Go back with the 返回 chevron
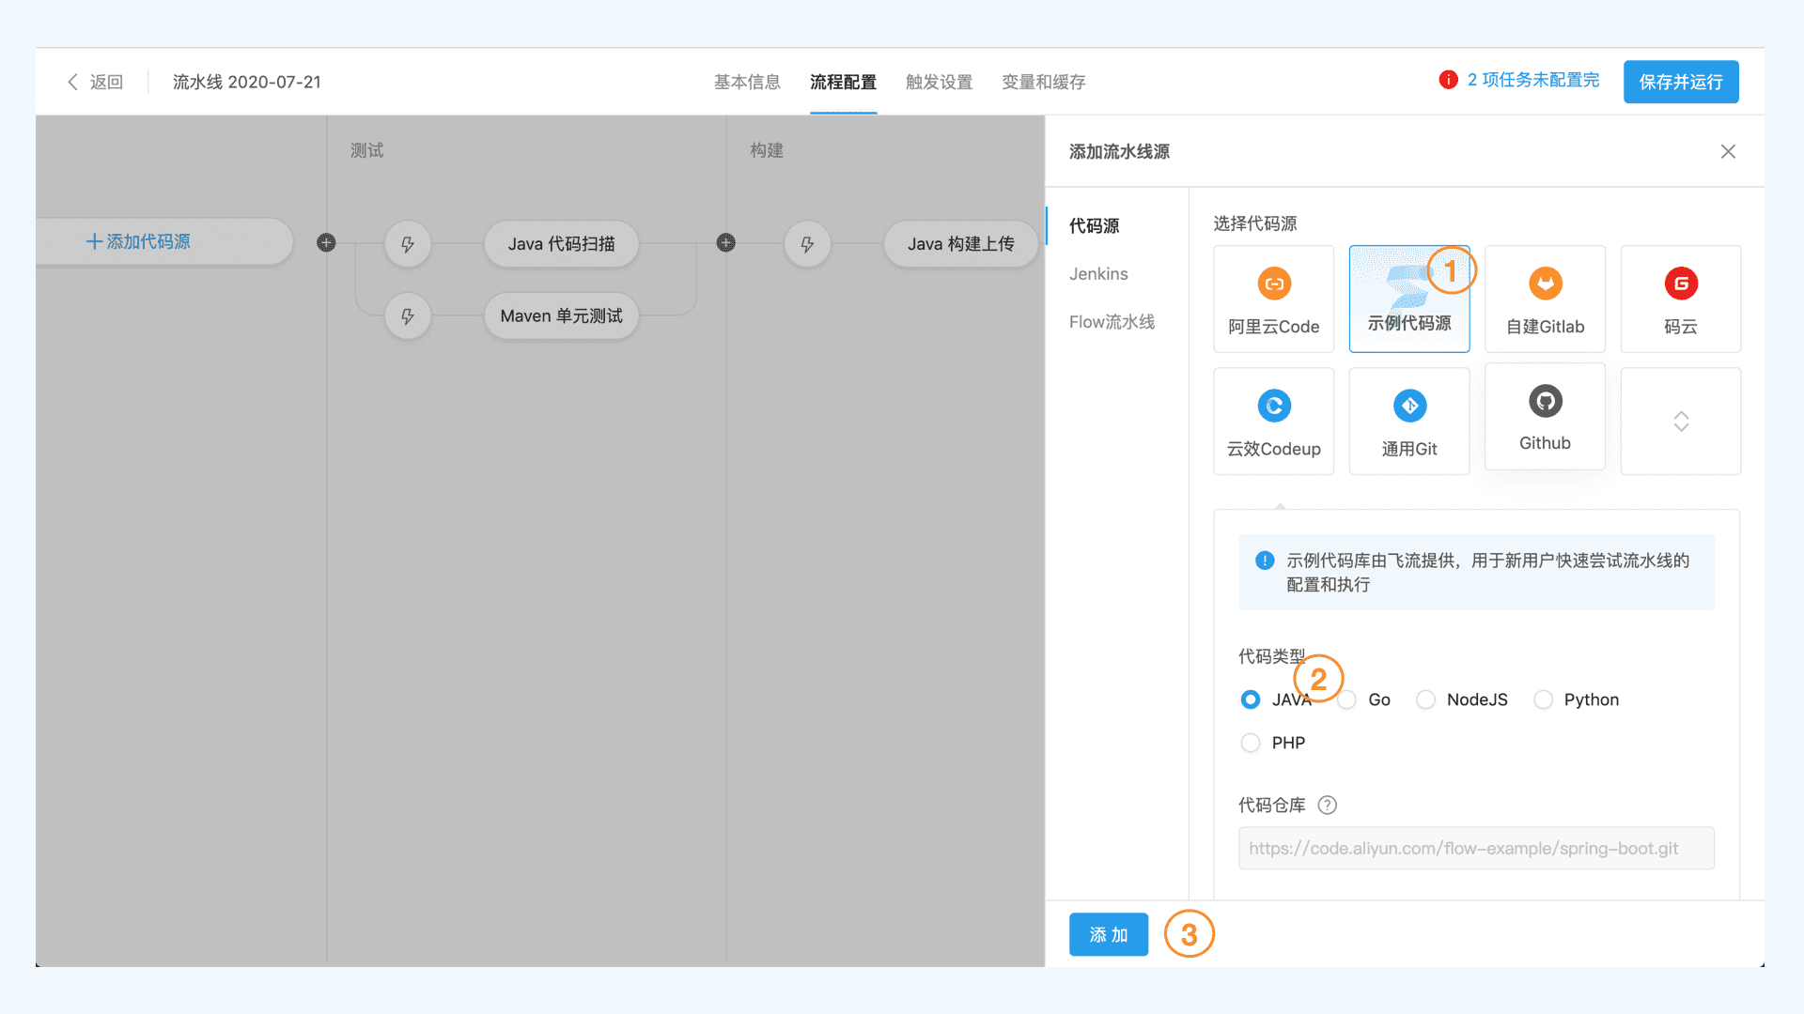 (x=74, y=82)
